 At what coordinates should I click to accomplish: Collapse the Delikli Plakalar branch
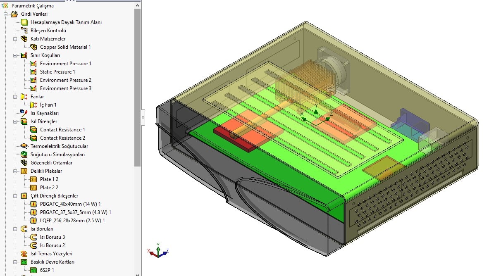(x=15, y=171)
